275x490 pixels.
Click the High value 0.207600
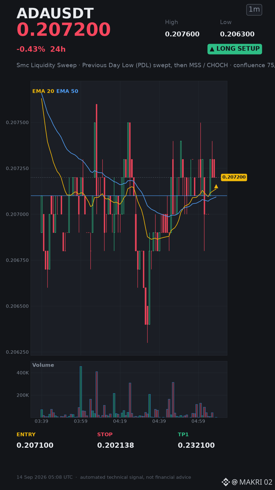tap(182, 34)
